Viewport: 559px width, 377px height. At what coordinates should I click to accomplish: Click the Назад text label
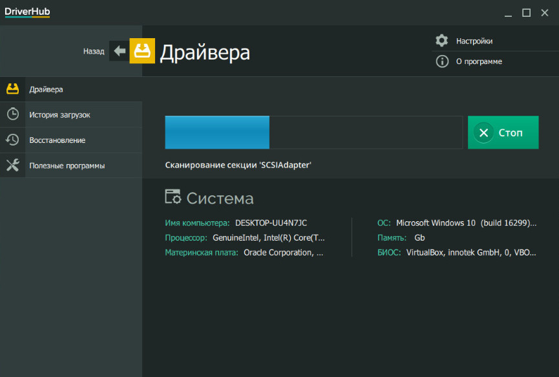coord(94,51)
